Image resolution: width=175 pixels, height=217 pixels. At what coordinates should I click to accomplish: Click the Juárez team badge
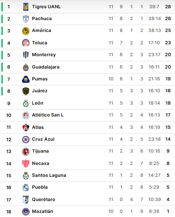tap(26, 91)
